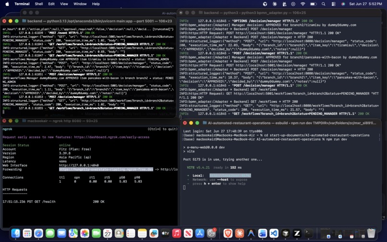Screen dimensions: 387x242
Task: Launch Apple TV from the Dock
Action: [x=165, y=233]
